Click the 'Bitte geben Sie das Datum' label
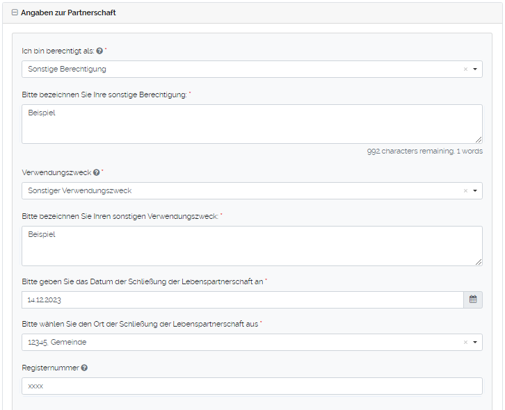 [142, 281]
